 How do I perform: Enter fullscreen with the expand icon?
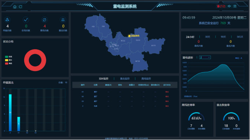pos(235,6)
